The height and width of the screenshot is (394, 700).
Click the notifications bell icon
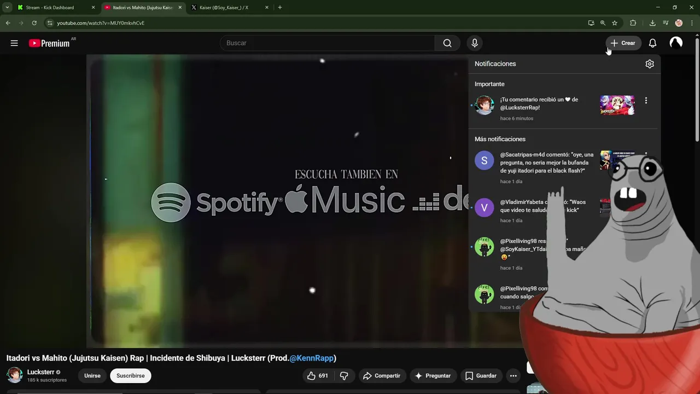coord(652,43)
